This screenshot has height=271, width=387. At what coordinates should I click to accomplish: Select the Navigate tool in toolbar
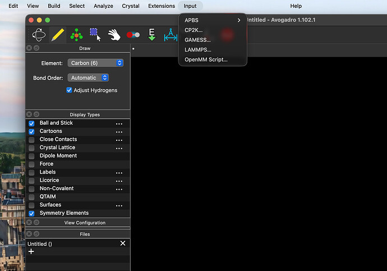tap(39, 35)
